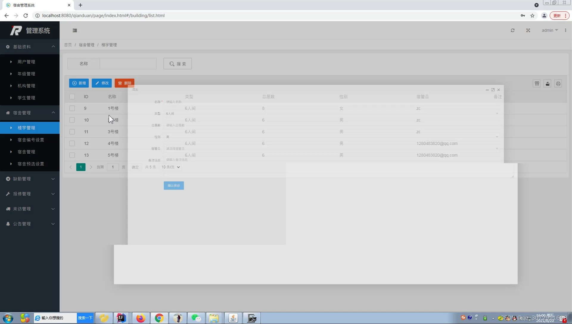
Task: Open WeChat from the taskbar
Action: click(x=196, y=318)
